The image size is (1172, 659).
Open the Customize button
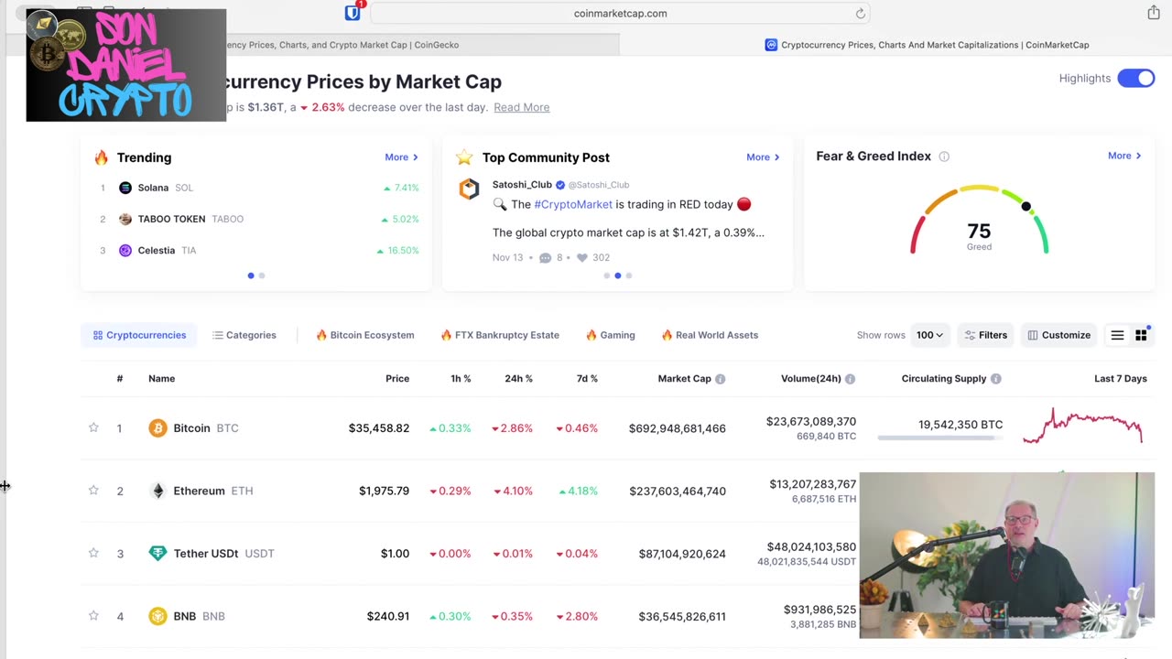pyautogui.click(x=1058, y=335)
